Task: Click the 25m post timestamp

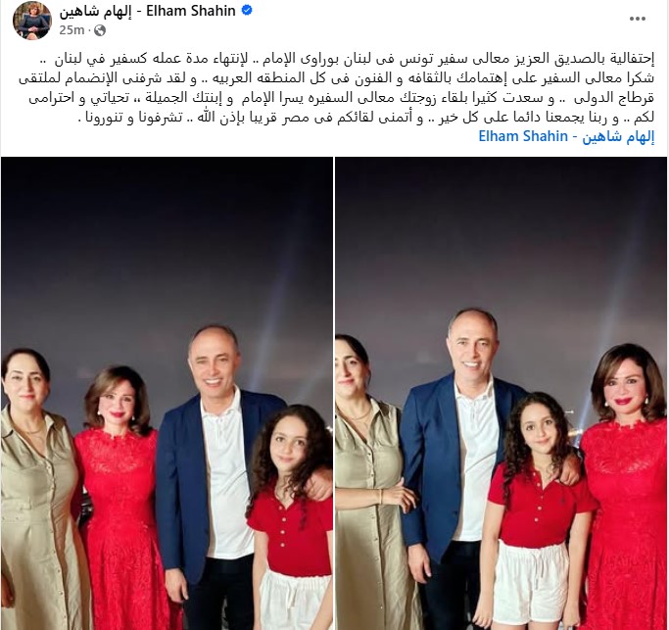Action: 72,30
